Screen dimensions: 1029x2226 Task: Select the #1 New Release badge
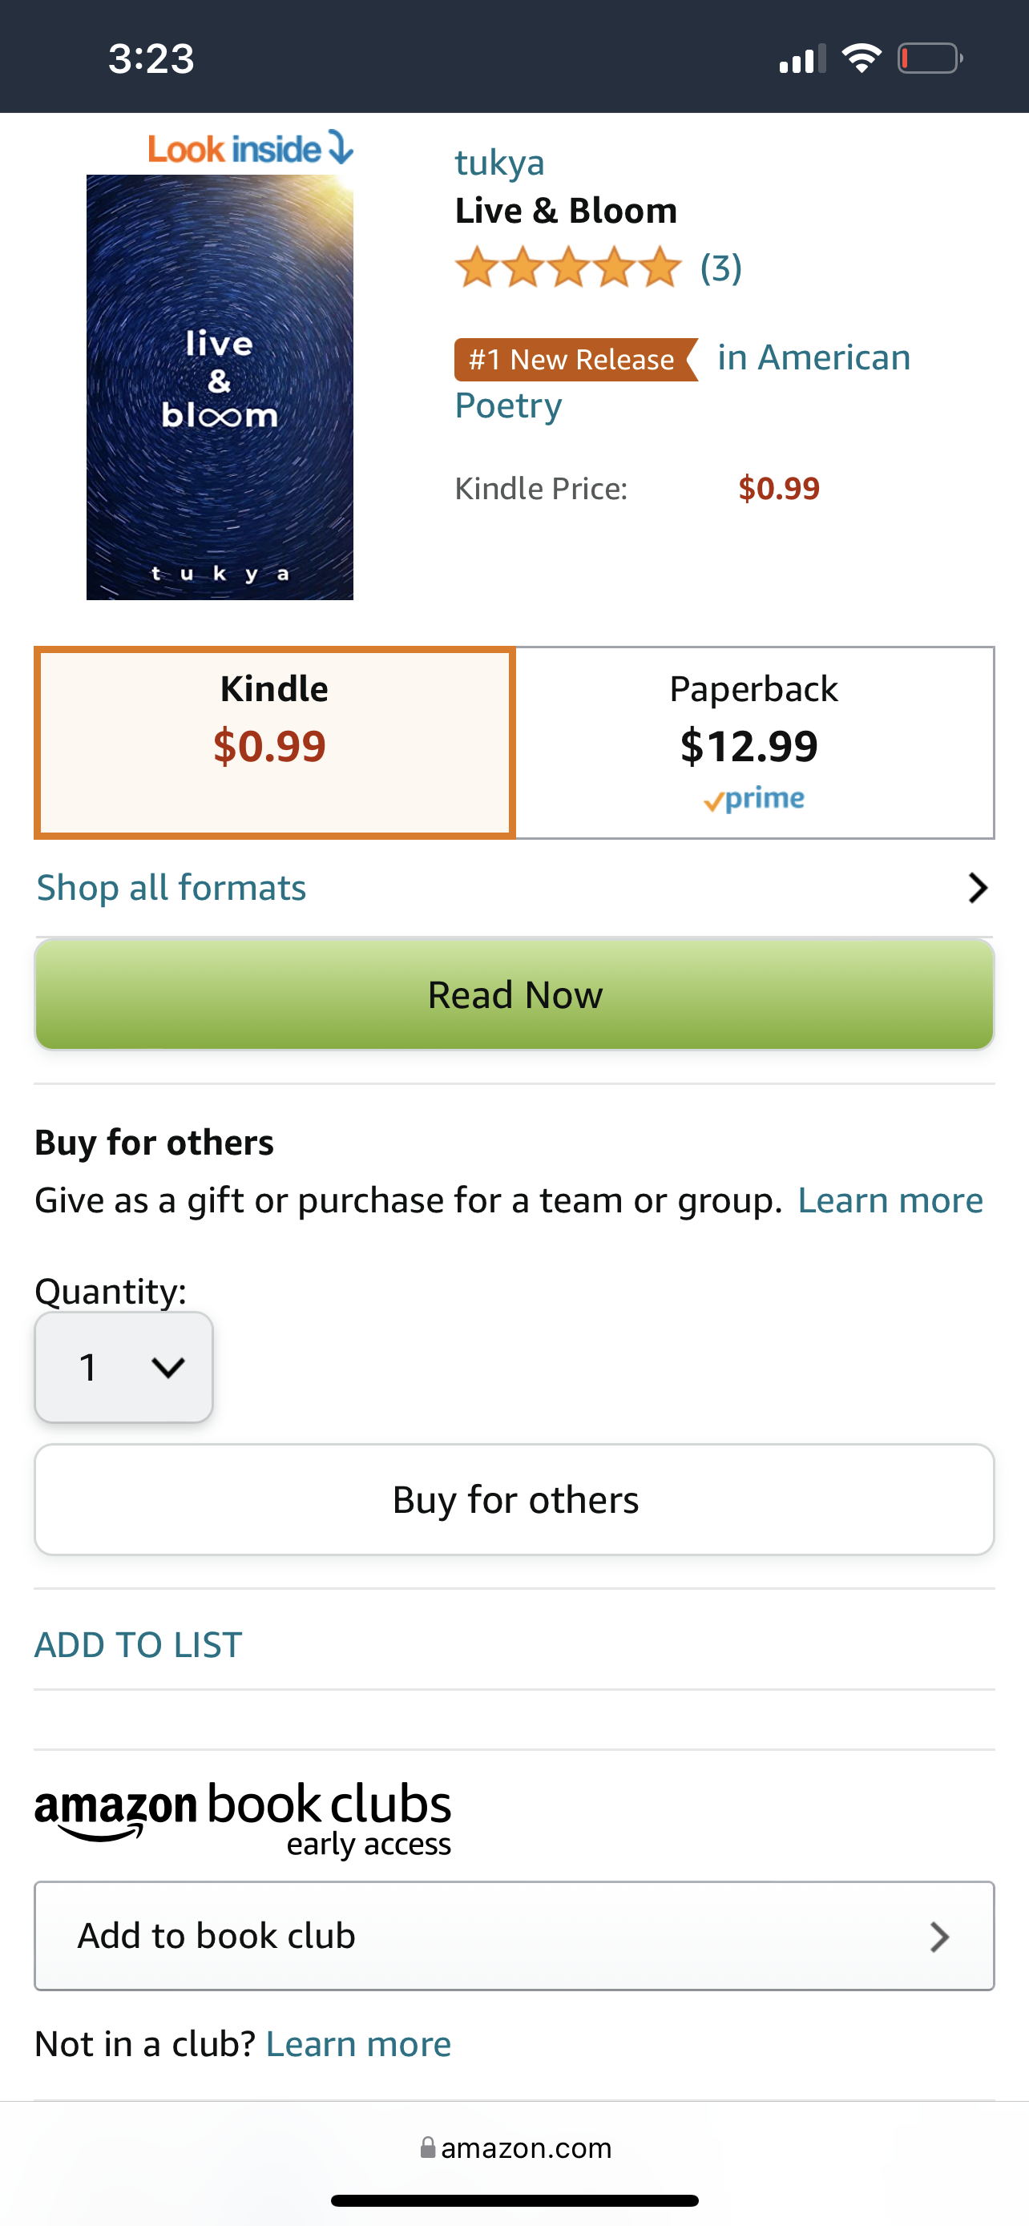[x=574, y=359]
